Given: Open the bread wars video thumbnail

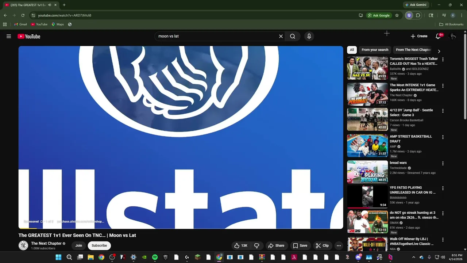Looking at the screenshot, I should click(367, 172).
